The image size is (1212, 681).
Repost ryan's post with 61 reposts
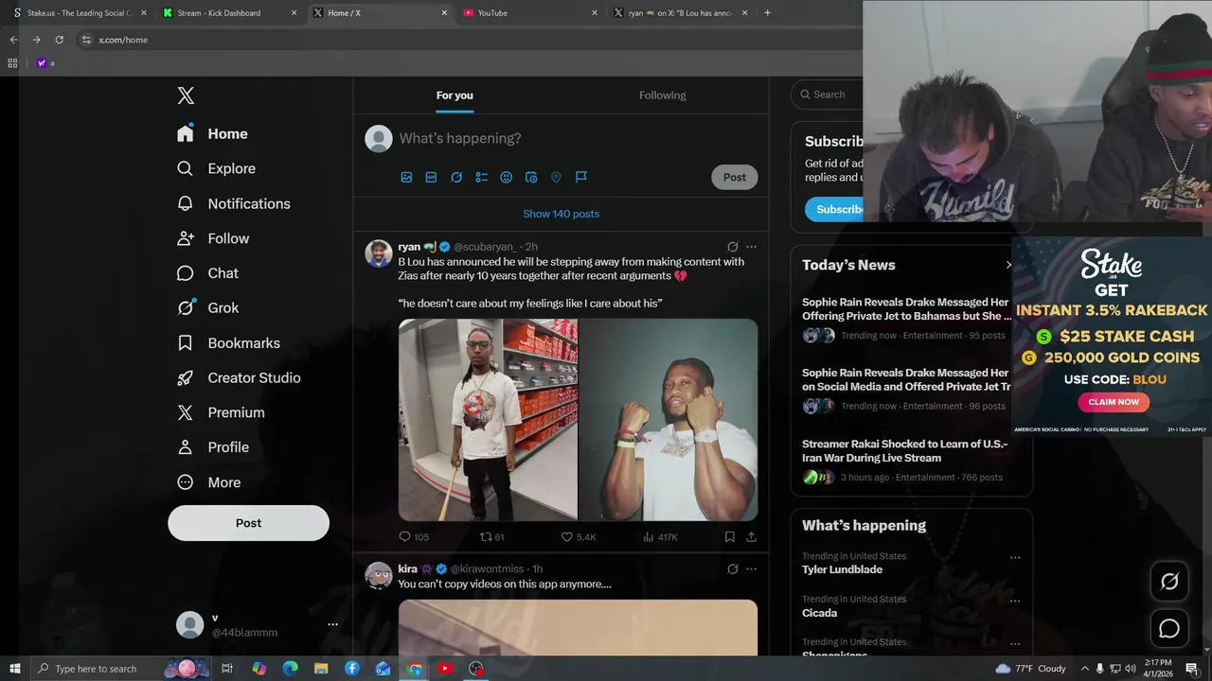491,537
